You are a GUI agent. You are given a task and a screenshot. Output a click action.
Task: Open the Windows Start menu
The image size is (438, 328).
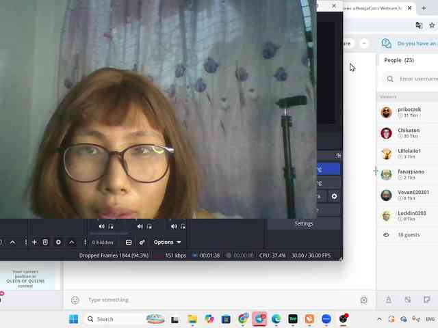point(74,319)
